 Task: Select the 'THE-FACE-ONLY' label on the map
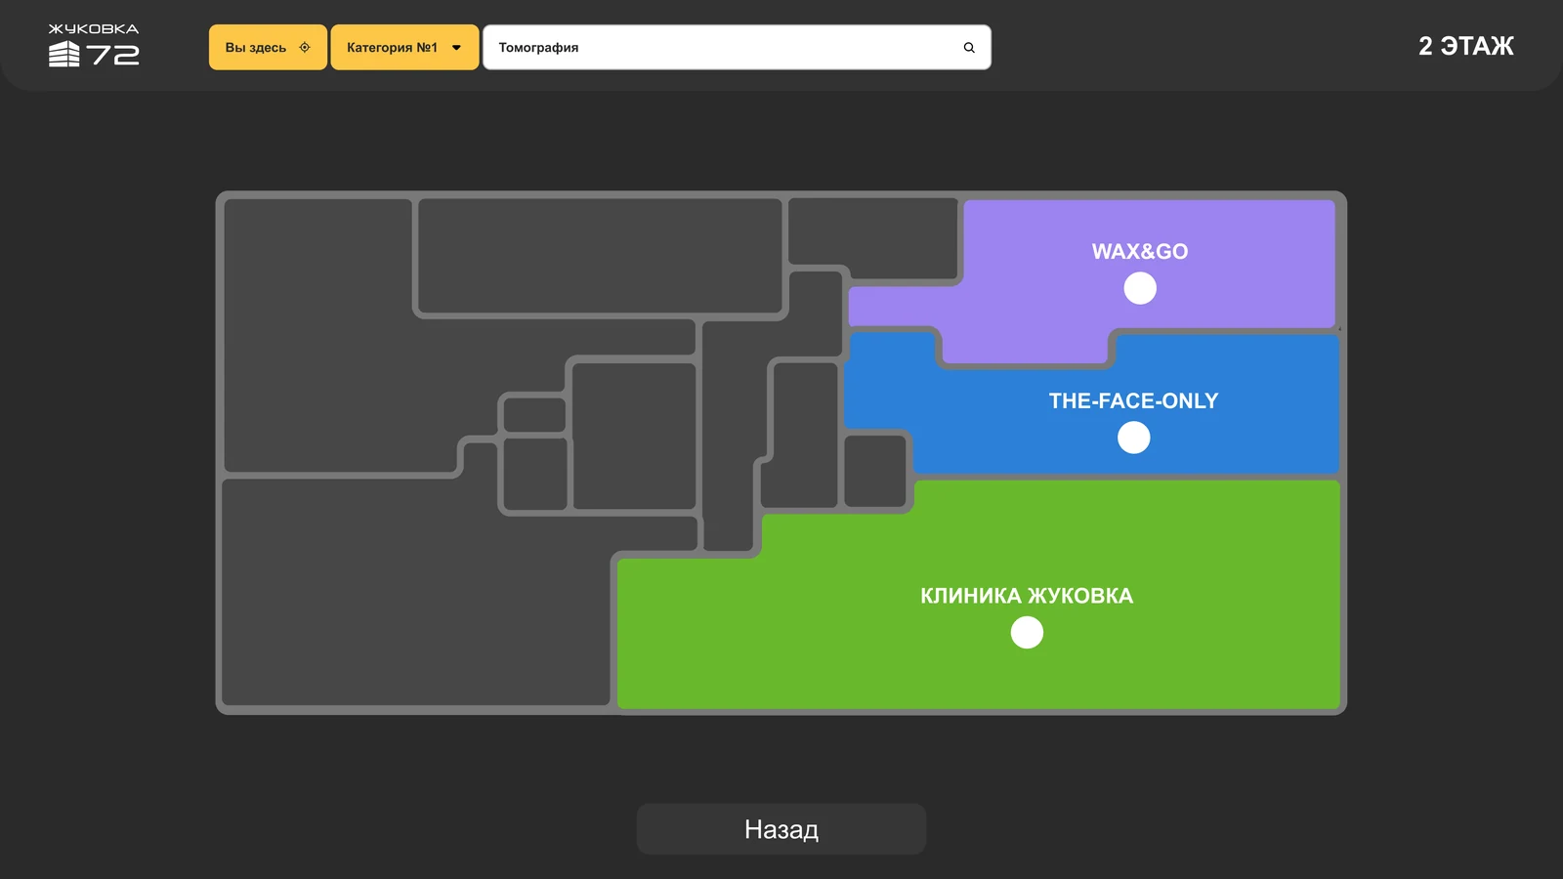(x=1133, y=400)
